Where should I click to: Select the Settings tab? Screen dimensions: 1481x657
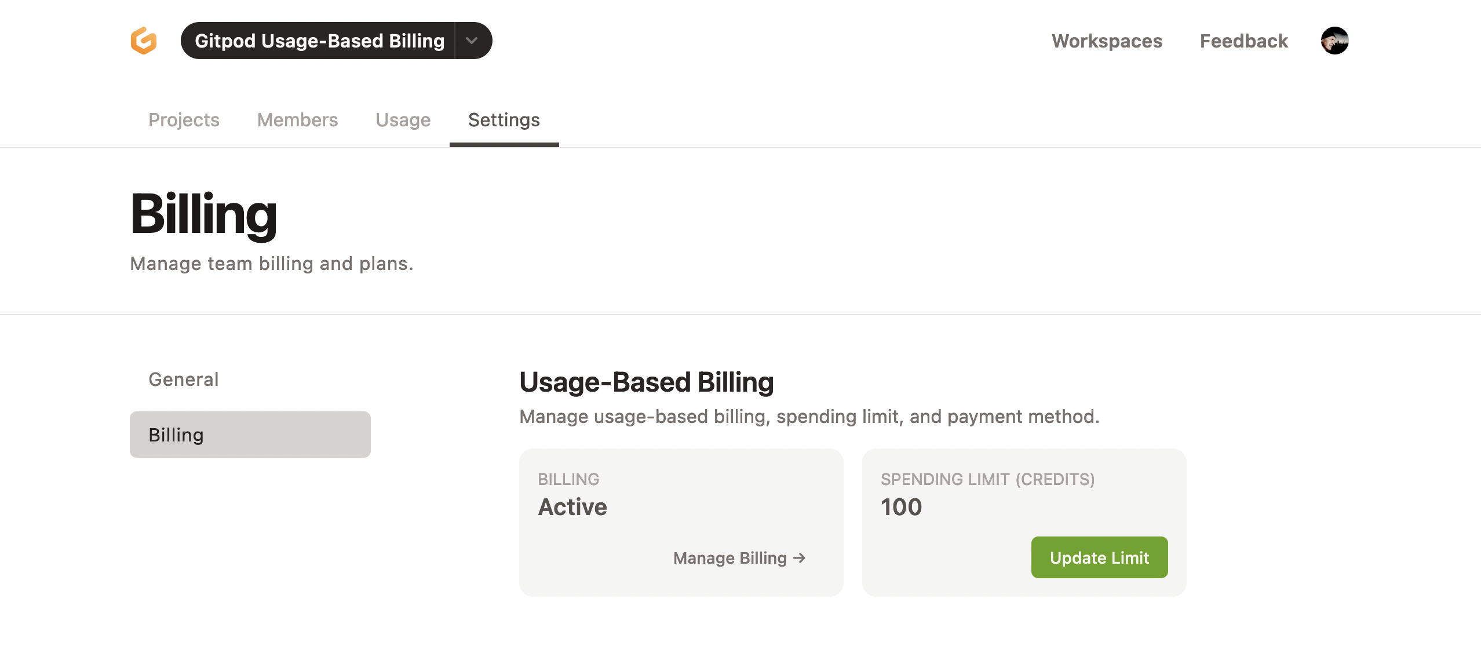(504, 120)
